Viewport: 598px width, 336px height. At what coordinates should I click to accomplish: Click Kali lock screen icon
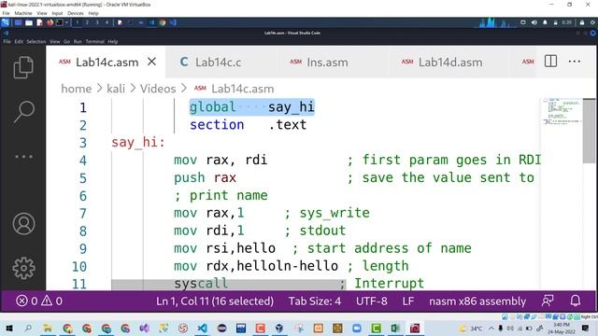582,22
